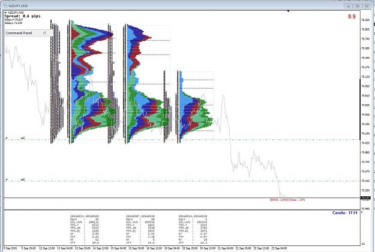This screenshot has width=375, height=252.
Task: Click VOL-AVG row in 20160831-20160920 block
Action: coord(85,222)
